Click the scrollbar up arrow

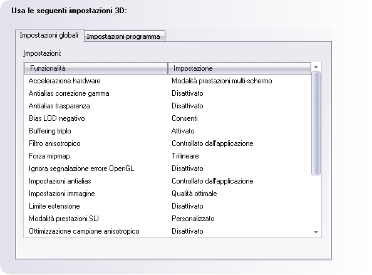[x=316, y=66]
